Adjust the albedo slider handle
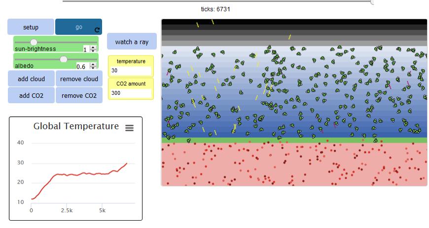This screenshot has width=429, height=228. tap(64, 59)
